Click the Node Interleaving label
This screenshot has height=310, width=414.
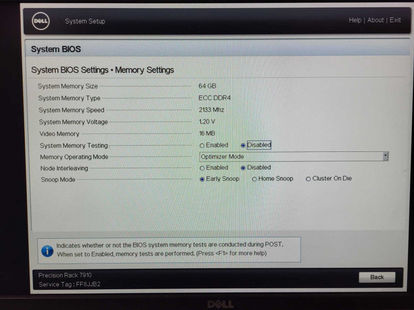point(64,168)
